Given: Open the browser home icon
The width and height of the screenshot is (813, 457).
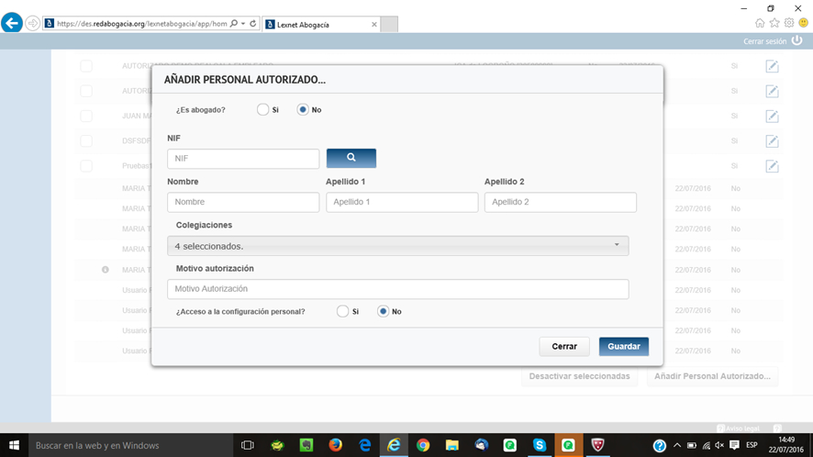Looking at the screenshot, I should (x=760, y=23).
